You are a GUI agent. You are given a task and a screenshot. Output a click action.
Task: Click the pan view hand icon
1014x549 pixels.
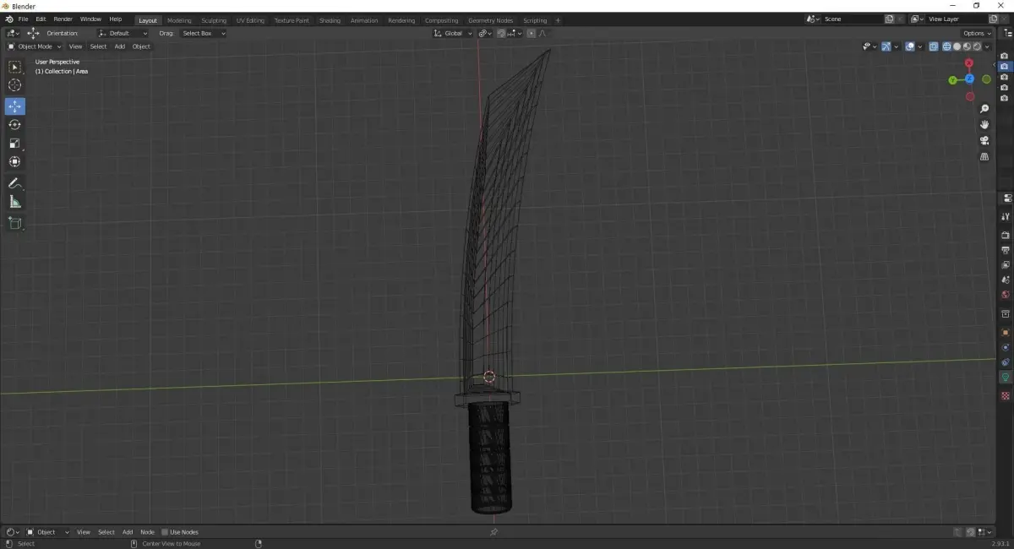point(984,125)
